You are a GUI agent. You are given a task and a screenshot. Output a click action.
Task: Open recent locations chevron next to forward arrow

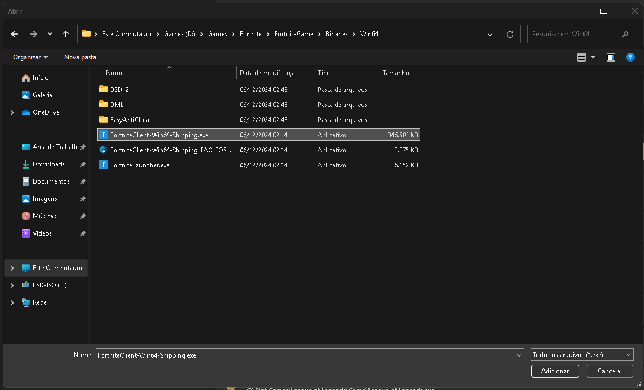coord(50,34)
